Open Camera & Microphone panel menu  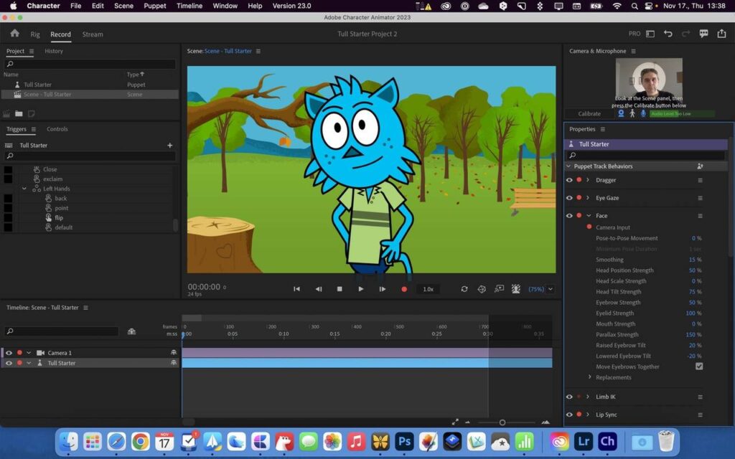633,51
